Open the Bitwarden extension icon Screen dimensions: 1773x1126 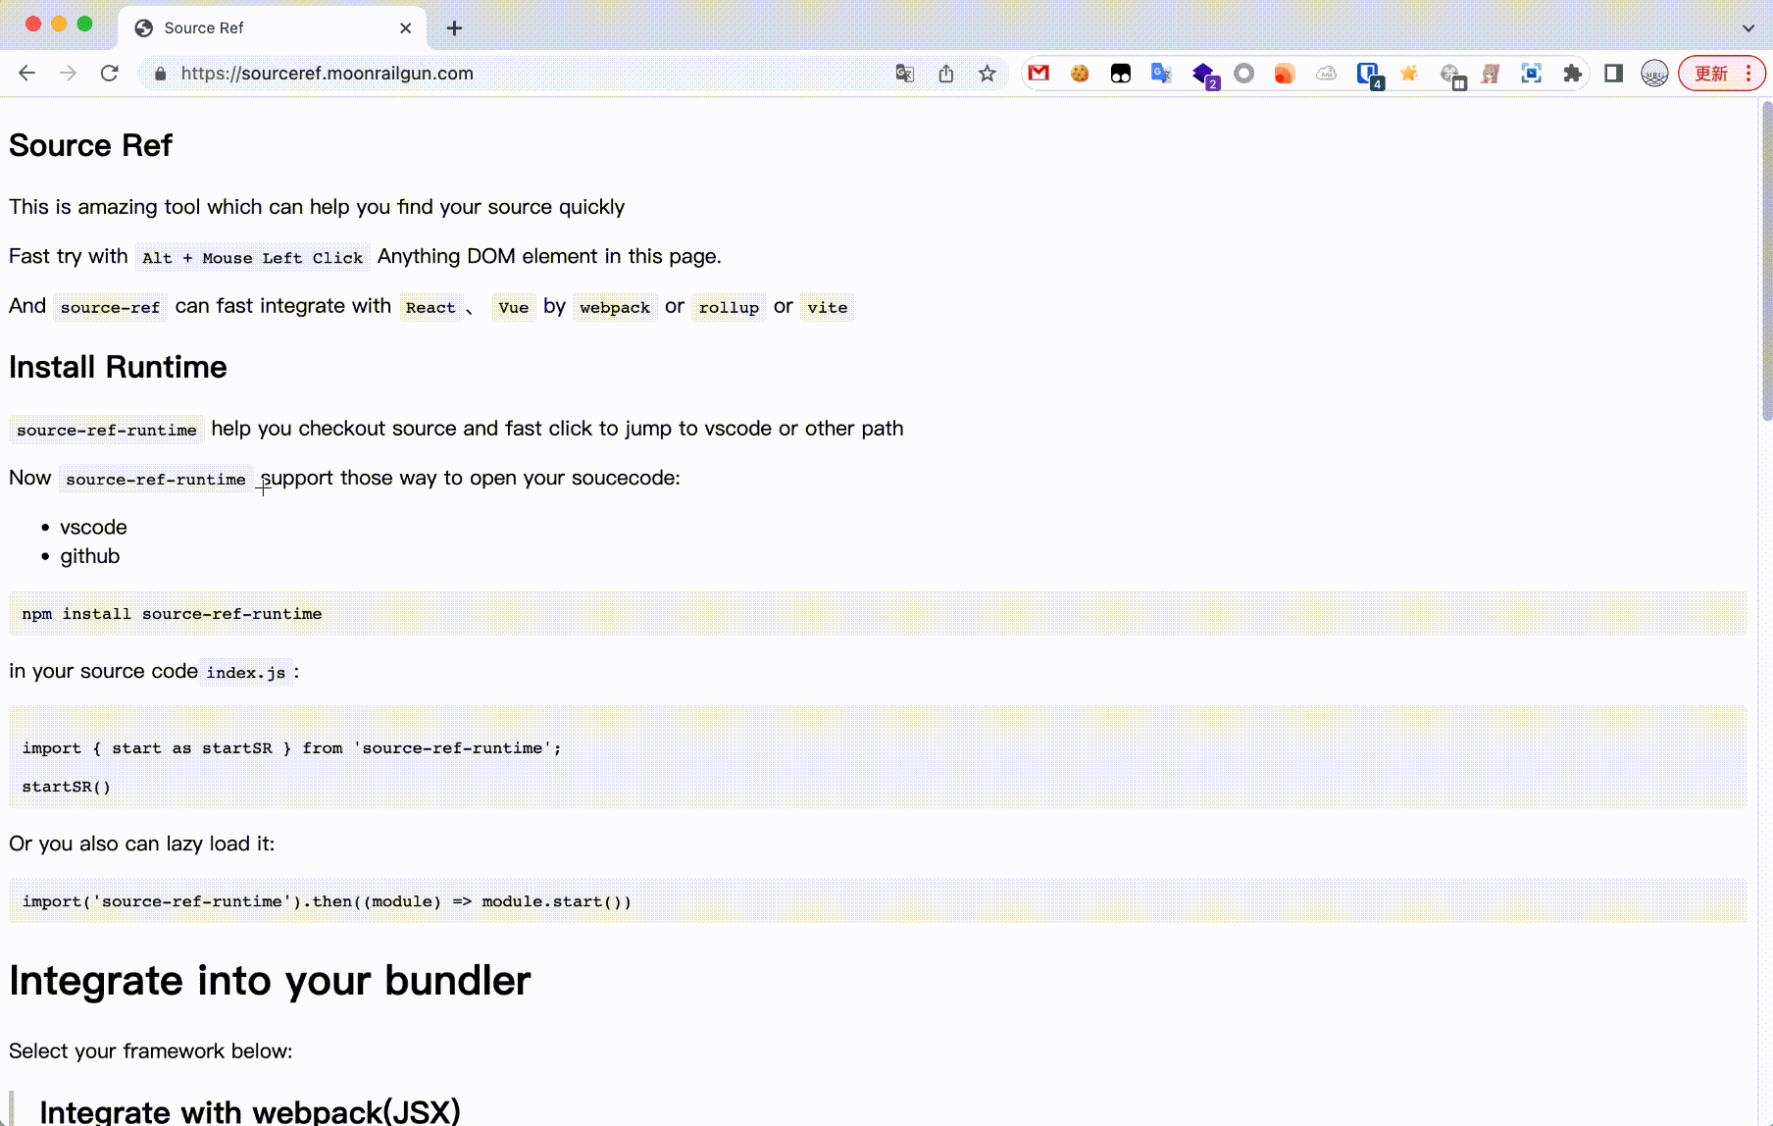(1368, 74)
